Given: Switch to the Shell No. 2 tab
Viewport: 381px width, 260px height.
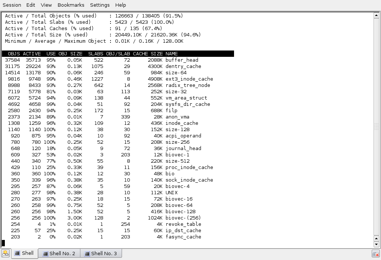Looking at the screenshot, I should click(x=59, y=253).
